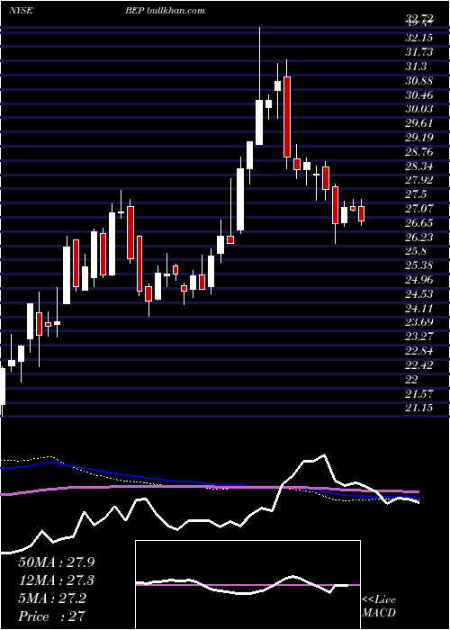Image resolution: width=450 pixels, height=630 pixels.
Task: Click the 26.65 price axis label
Action: pos(419,223)
